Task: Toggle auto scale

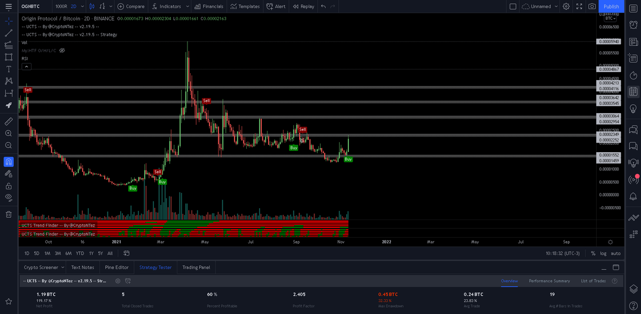Action: pos(616,253)
